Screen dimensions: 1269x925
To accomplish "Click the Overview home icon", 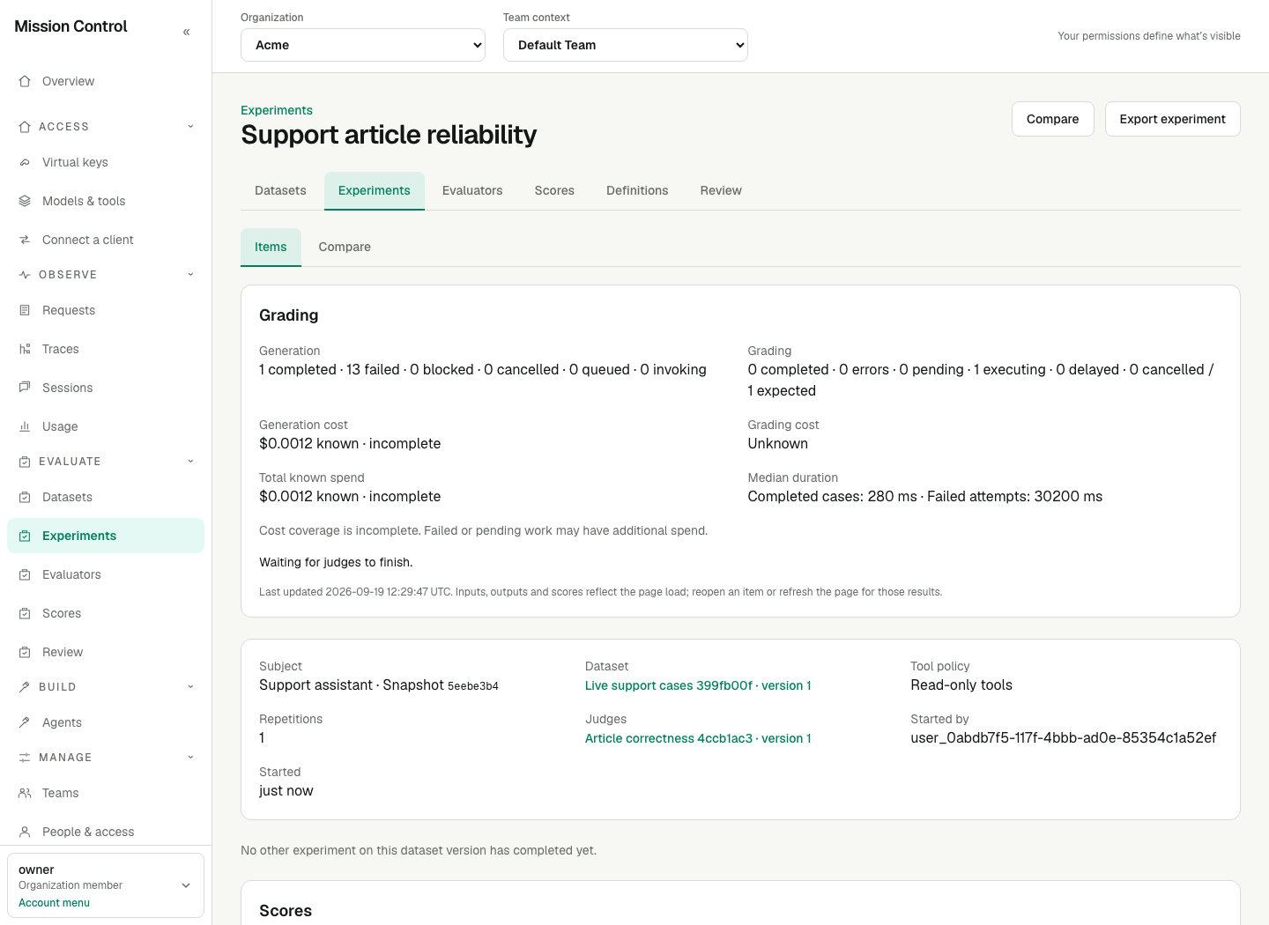I will point(25,81).
